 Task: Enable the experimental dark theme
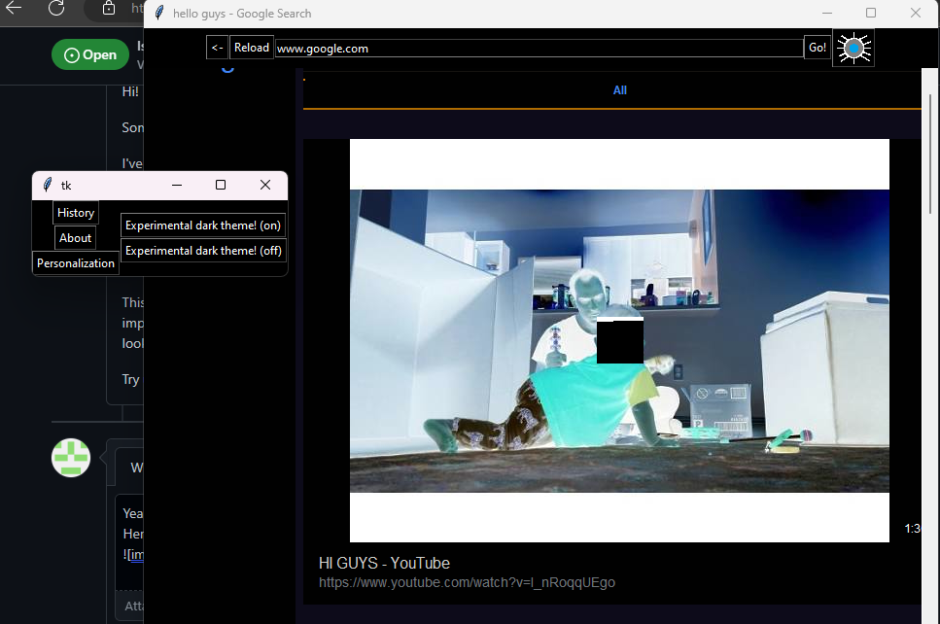coord(203,225)
